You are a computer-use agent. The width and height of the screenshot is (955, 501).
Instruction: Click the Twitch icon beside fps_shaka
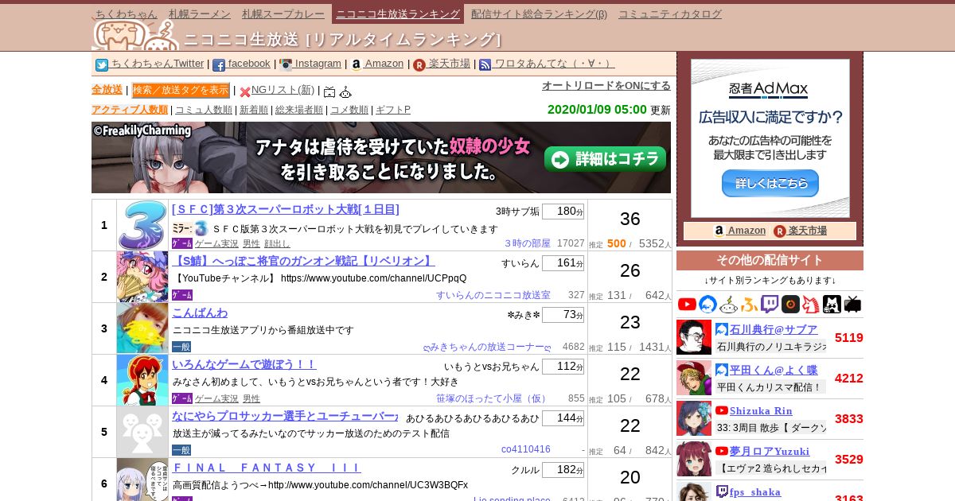[722, 491]
